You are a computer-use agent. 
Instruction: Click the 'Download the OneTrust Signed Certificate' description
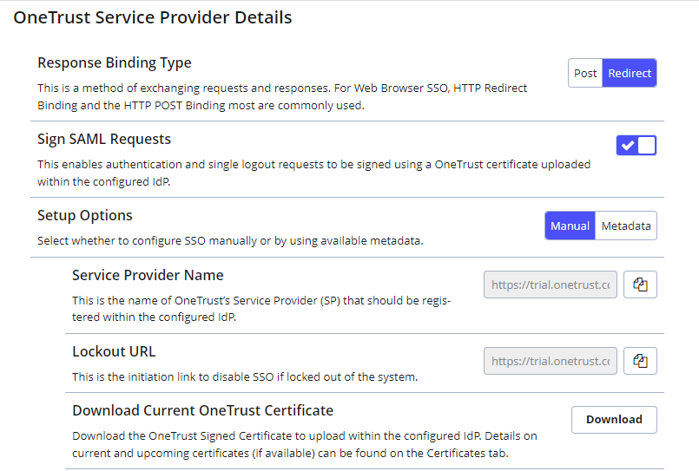click(305, 444)
